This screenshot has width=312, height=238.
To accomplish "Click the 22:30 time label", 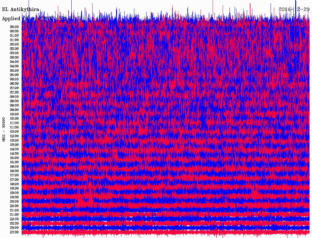I will (14, 223).
